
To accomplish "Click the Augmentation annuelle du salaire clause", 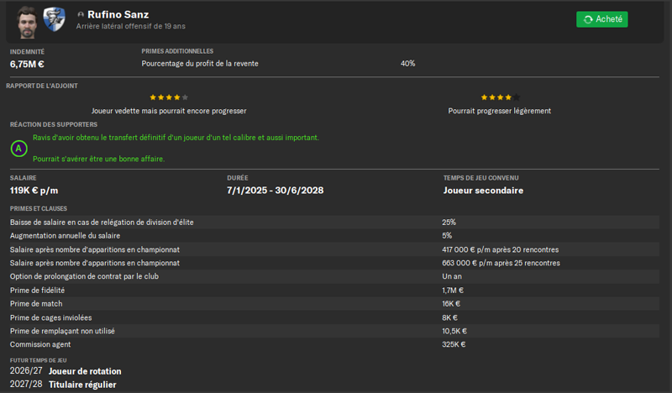I will 334,236.
